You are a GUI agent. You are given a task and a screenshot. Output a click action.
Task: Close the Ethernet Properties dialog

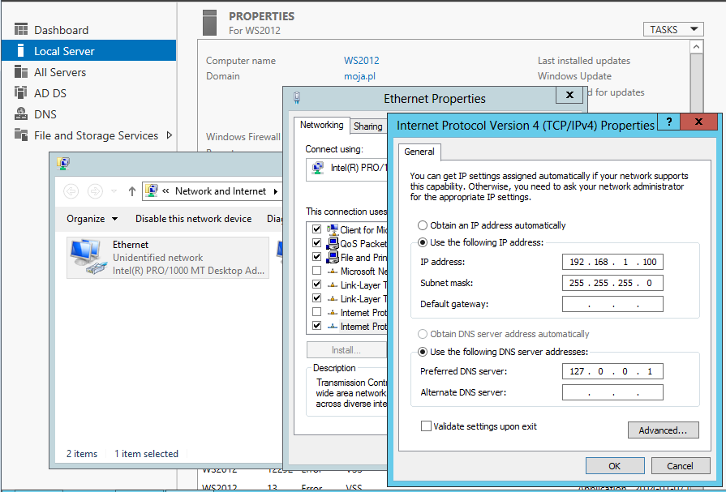569,95
